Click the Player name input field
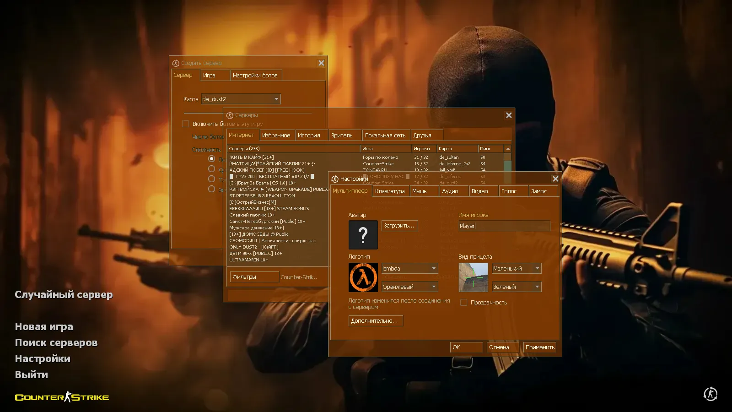The height and width of the screenshot is (412, 732). click(x=503, y=225)
